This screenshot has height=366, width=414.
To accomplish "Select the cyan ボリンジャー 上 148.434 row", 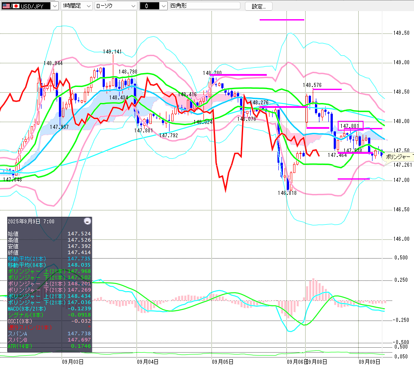I will (50, 296).
